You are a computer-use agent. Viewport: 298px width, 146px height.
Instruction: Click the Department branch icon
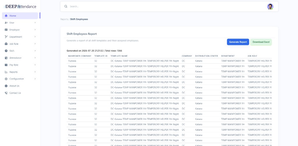point(6,37)
